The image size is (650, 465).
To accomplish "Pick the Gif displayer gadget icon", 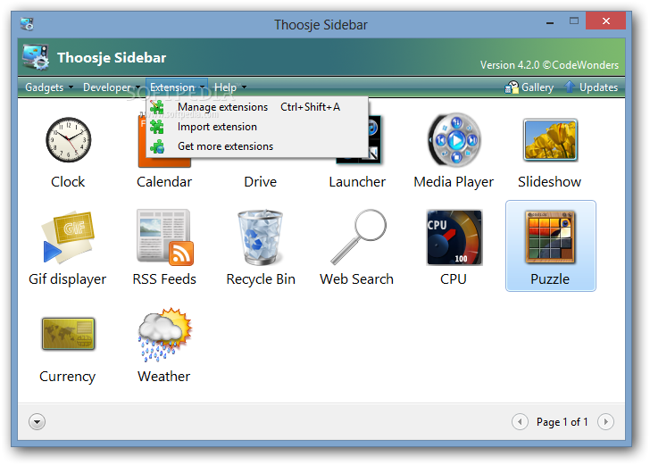I will (68, 237).
